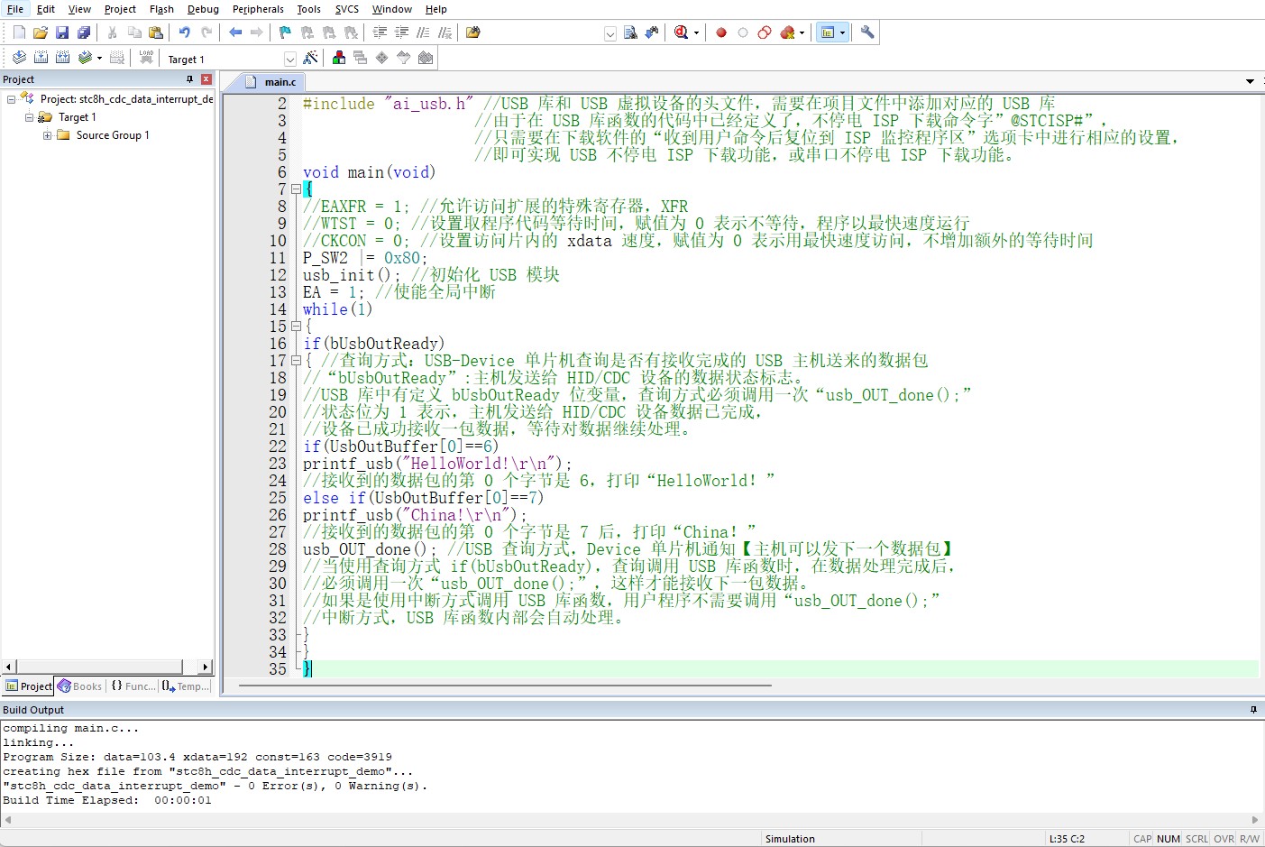Insert or remove a breakpoint
This screenshot has width=1265, height=847.
click(721, 32)
